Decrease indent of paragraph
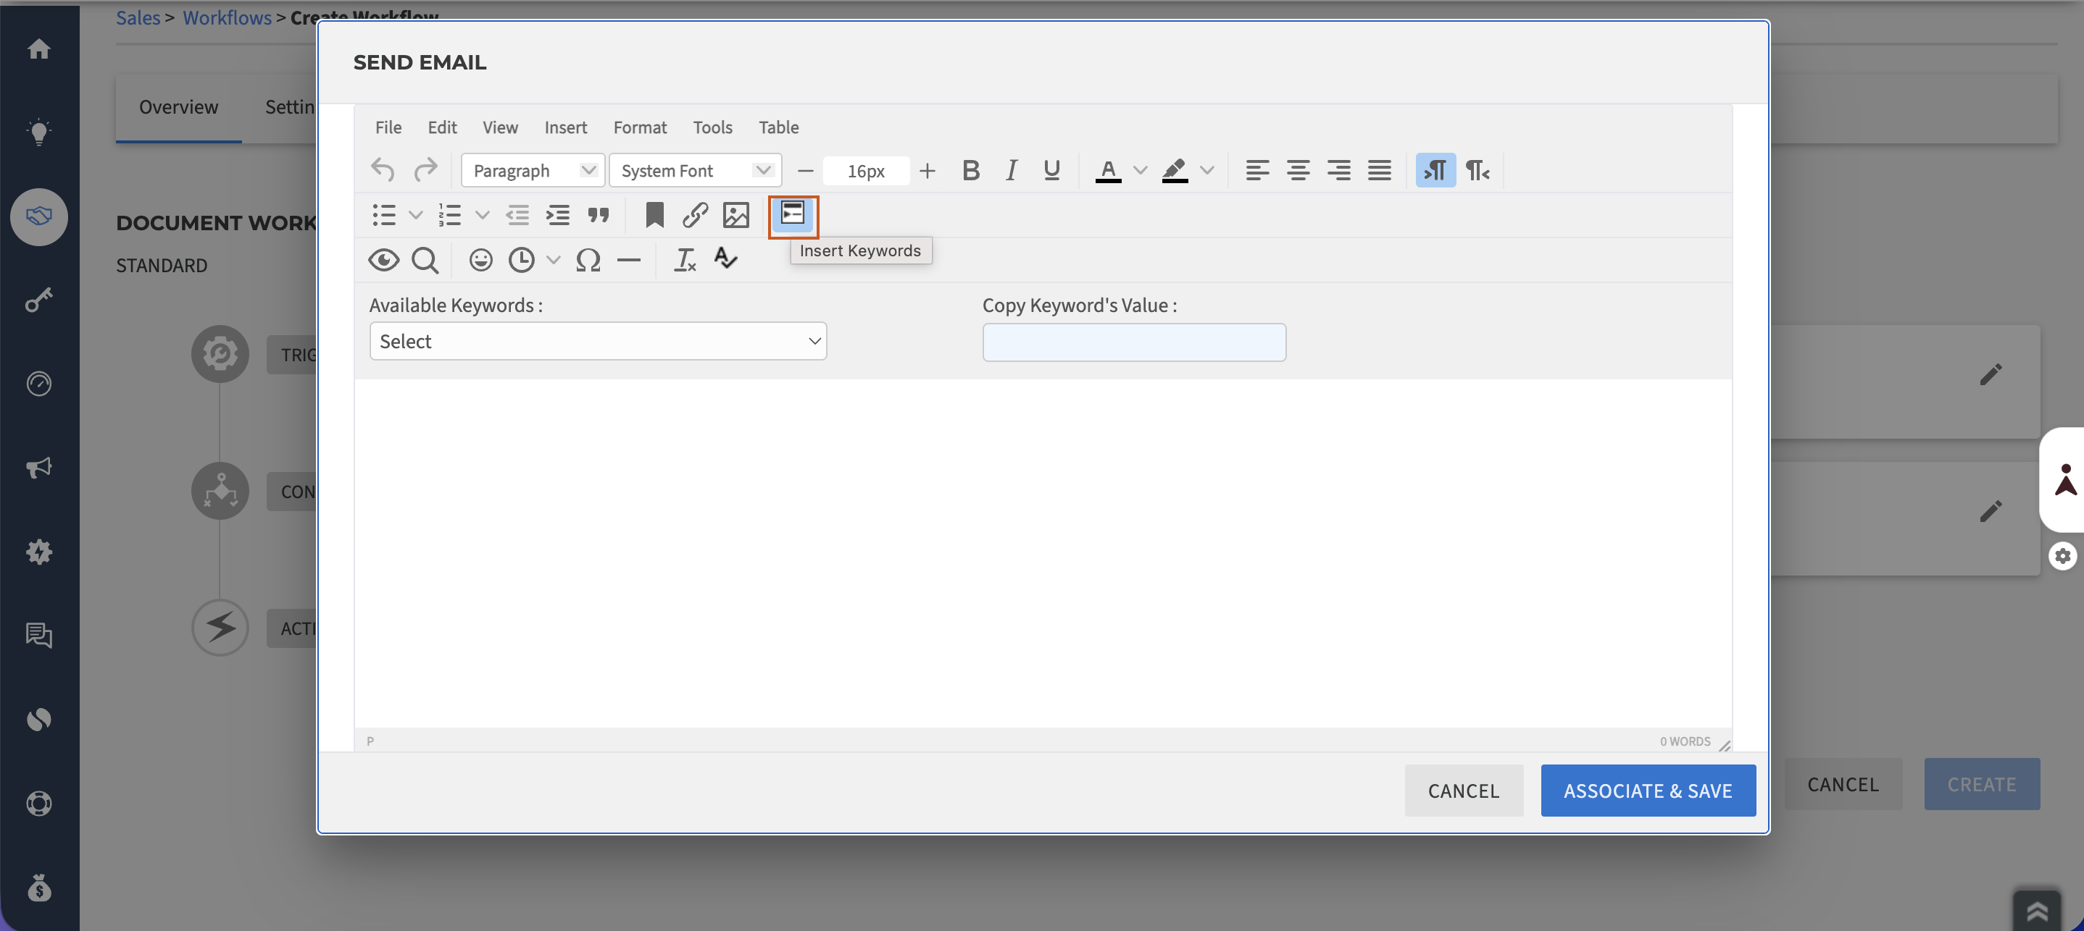The image size is (2084, 931). tap(517, 215)
